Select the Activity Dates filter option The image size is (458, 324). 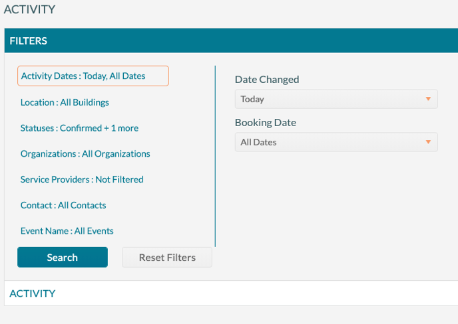point(93,76)
